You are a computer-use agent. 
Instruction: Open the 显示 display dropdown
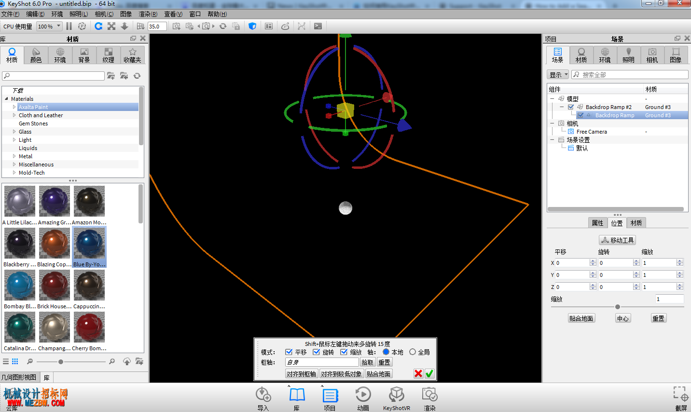coord(558,75)
